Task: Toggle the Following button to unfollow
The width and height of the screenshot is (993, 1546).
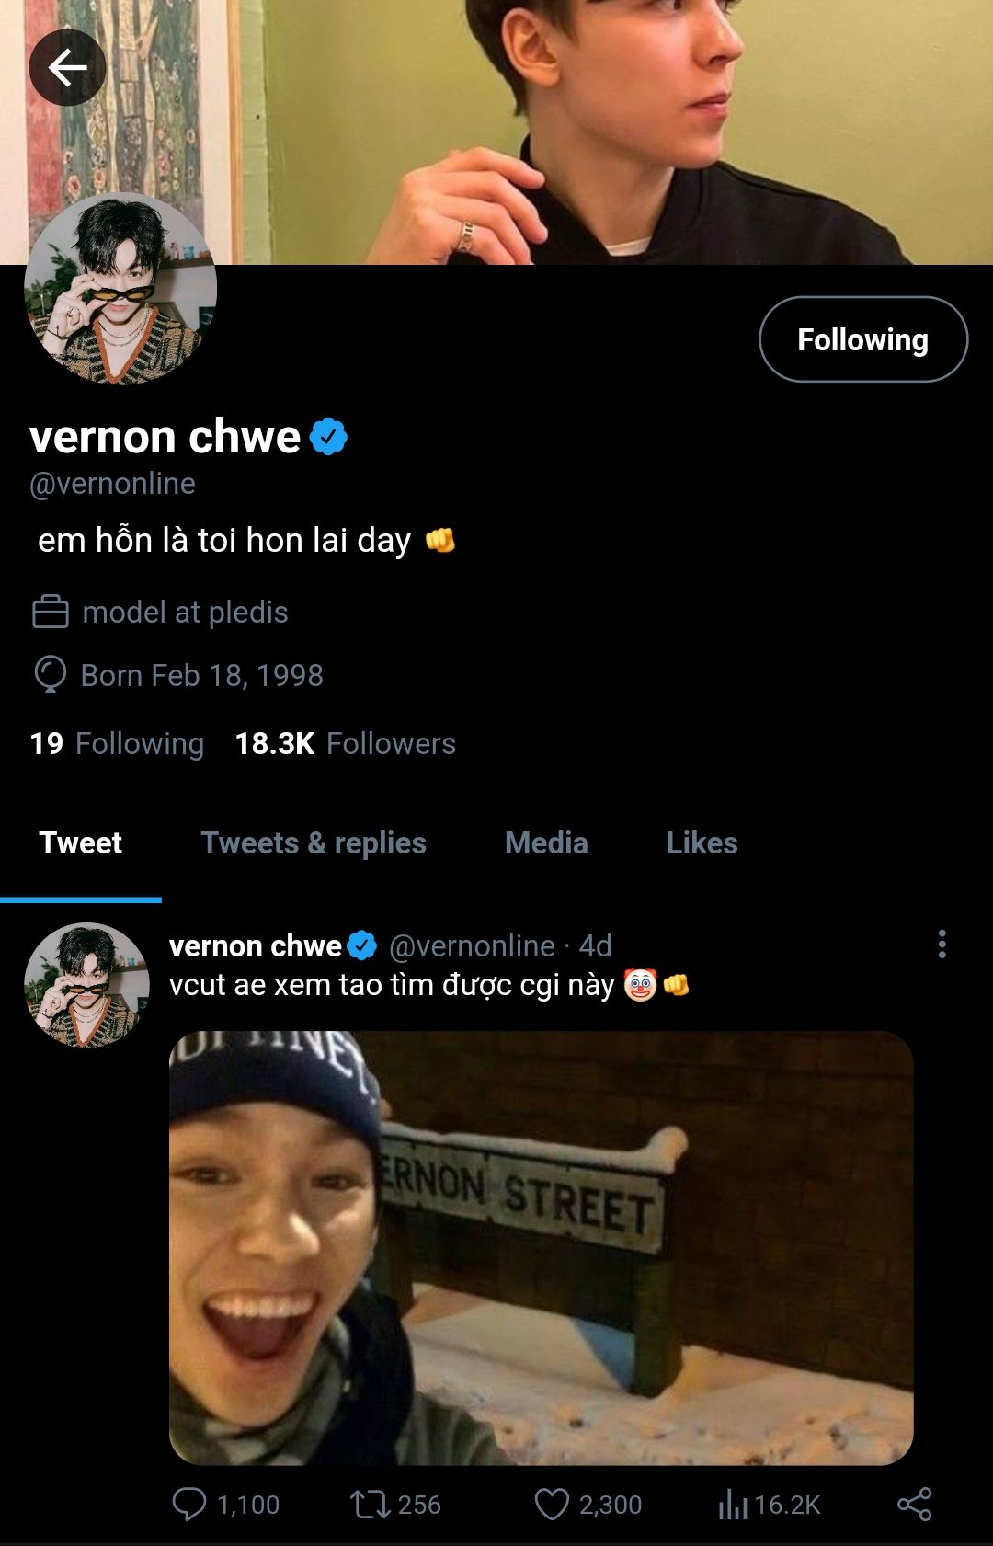Action: pos(862,339)
